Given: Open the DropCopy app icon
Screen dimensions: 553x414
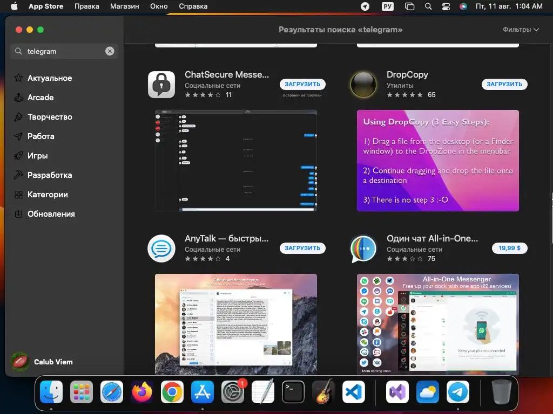Looking at the screenshot, I should coord(363,85).
